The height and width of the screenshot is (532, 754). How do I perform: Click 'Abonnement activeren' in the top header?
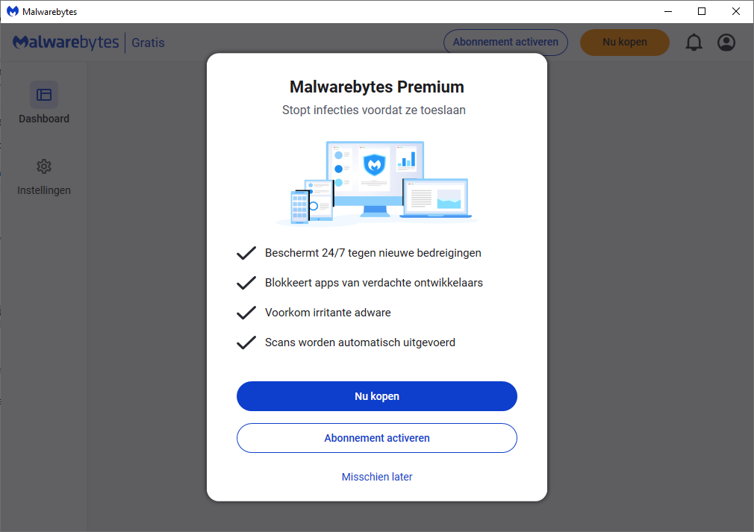[x=505, y=43]
